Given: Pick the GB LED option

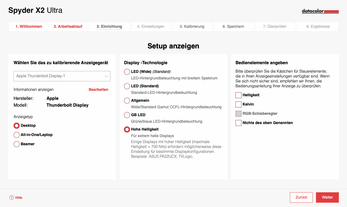Looking at the screenshot, I should click(x=127, y=115).
